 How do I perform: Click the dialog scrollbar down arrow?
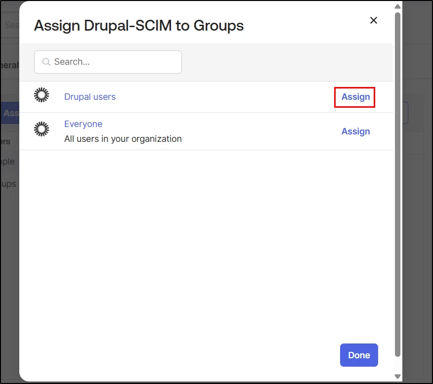pos(397,376)
